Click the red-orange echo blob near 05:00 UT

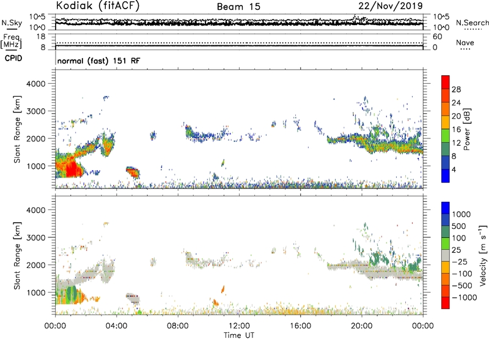(133, 172)
